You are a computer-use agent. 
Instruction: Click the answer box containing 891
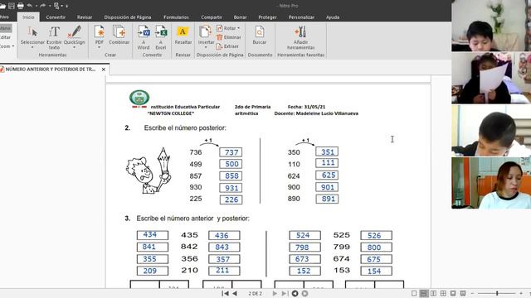click(x=327, y=199)
